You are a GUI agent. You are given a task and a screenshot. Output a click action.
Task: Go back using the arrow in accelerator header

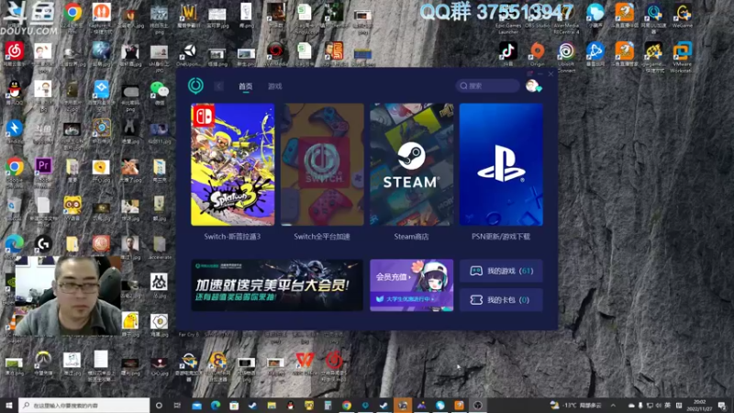click(218, 86)
